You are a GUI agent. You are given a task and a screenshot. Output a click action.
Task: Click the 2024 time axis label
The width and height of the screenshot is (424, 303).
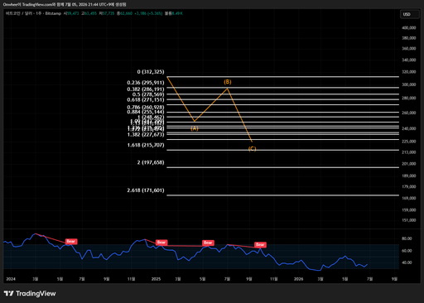pos(11,279)
